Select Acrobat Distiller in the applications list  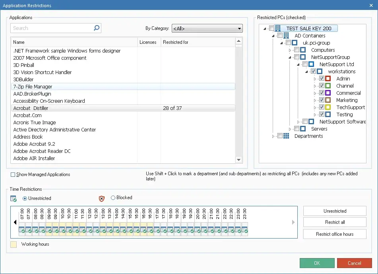click(x=31, y=108)
